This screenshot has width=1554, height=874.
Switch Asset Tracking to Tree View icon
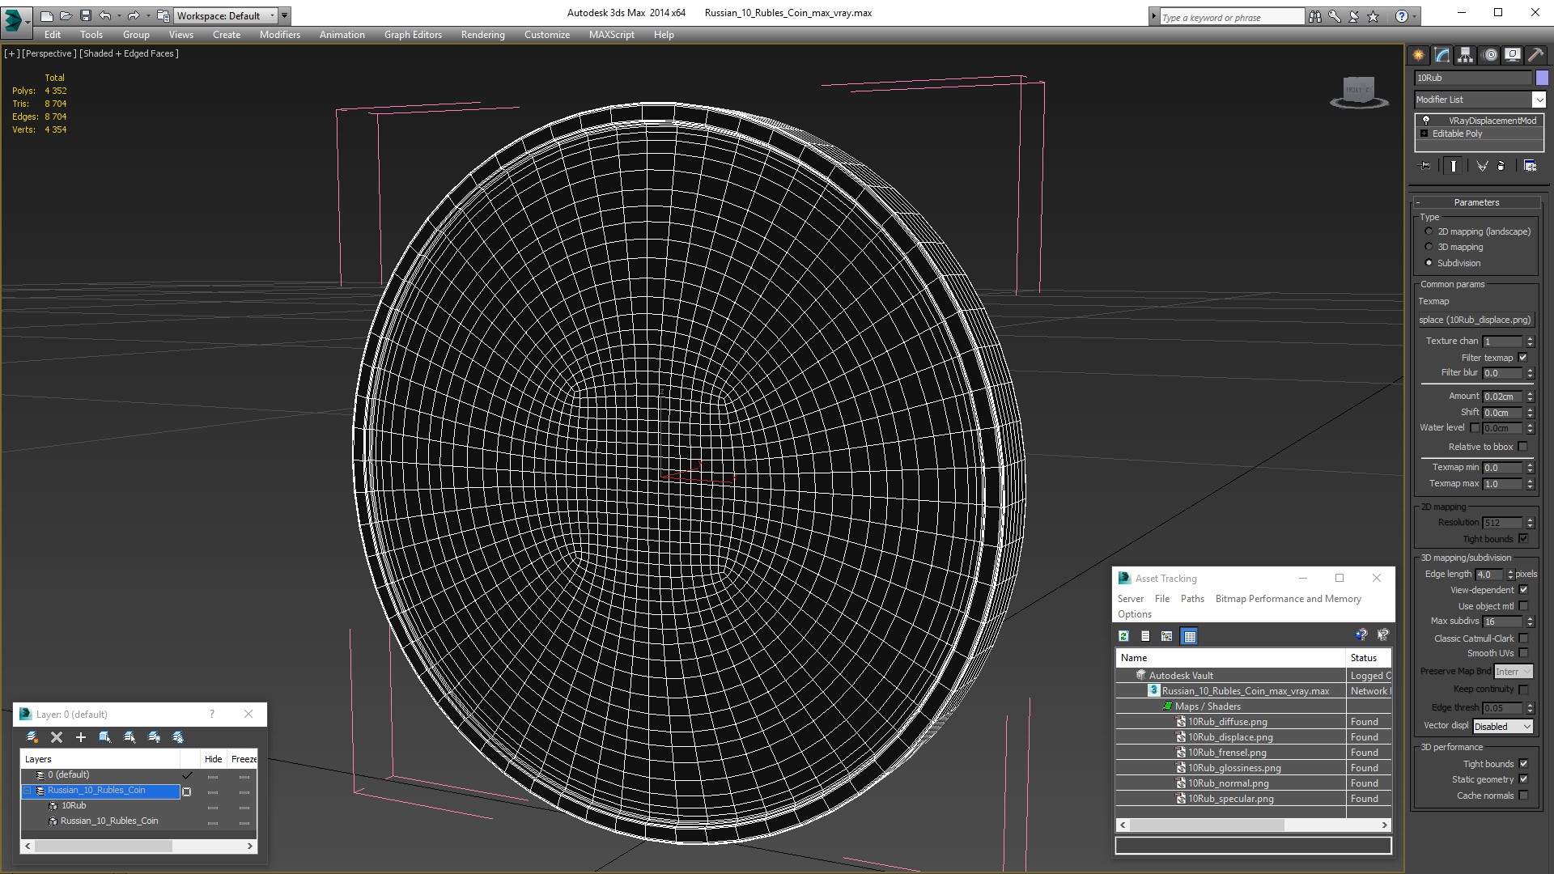[x=1166, y=636]
